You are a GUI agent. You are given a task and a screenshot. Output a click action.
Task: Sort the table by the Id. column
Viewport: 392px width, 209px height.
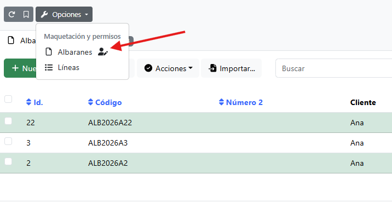pos(34,102)
